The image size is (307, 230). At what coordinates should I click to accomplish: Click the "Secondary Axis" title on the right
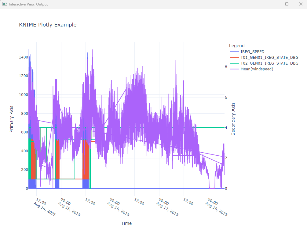233,119
